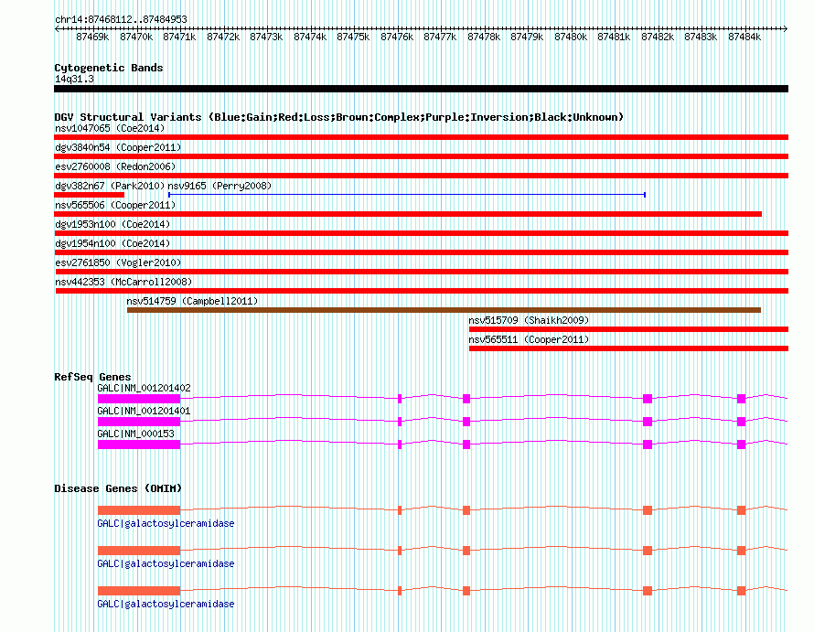Click second orange OMIM GALC gene block
The height and width of the screenshot is (632, 814).
pyautogui.click(x=139, y=551)
